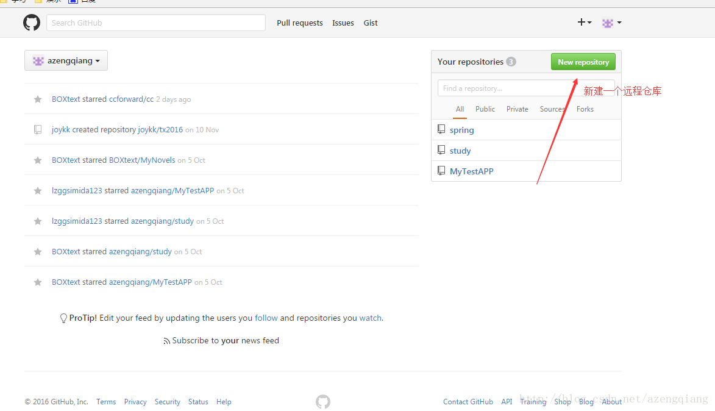The height and width of the screenshot is (411, 715).
Task: Open lzggsimida123 profile in the MyTestAPP event
Action: coord(77,191)
